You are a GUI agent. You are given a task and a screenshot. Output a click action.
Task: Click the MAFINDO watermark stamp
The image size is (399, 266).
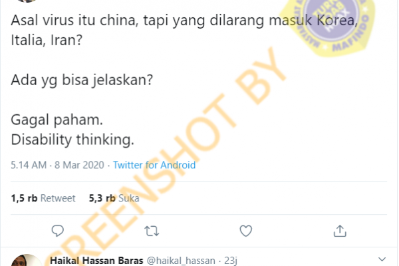329,25
